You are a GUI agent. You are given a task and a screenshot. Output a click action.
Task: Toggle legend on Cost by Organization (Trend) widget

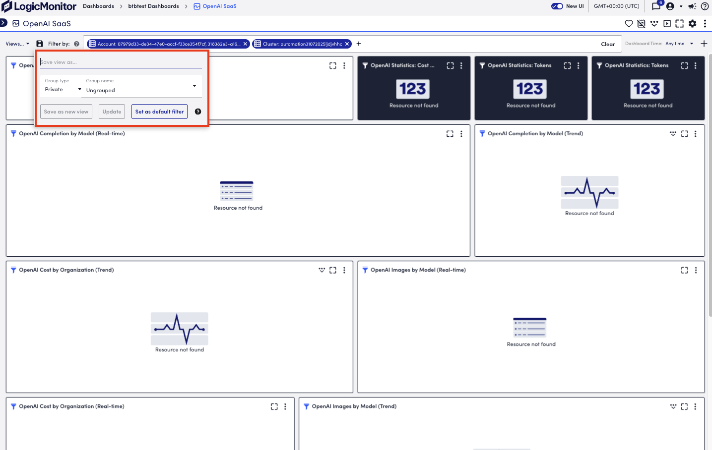click(322, 270)
